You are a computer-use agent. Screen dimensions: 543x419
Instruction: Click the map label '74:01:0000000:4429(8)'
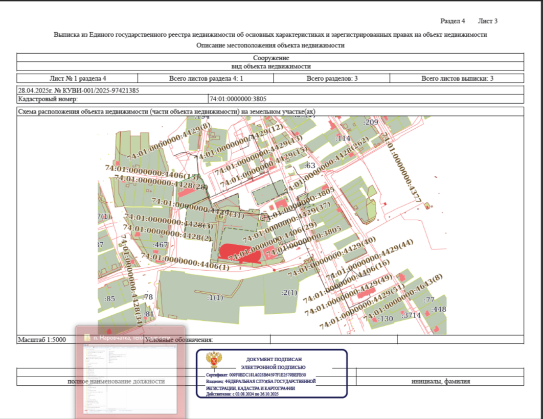169,142
